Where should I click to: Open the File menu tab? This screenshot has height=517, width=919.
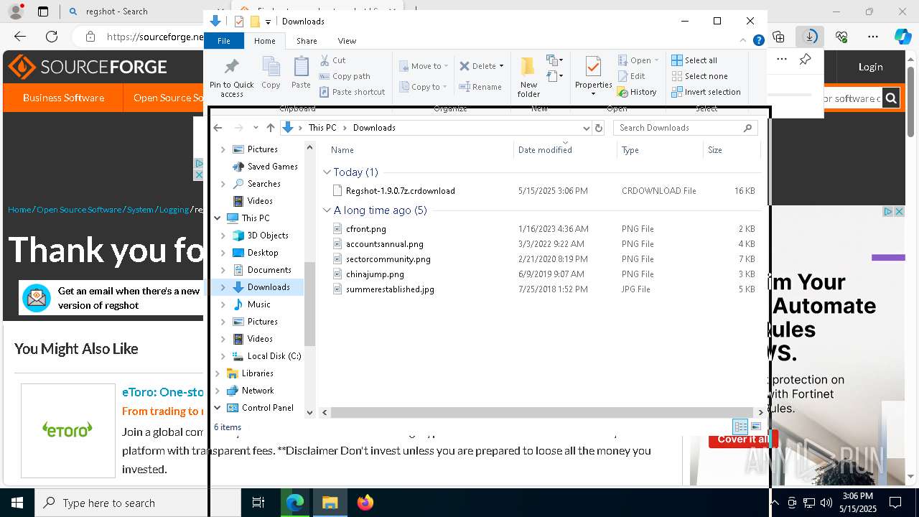[224, 41]
